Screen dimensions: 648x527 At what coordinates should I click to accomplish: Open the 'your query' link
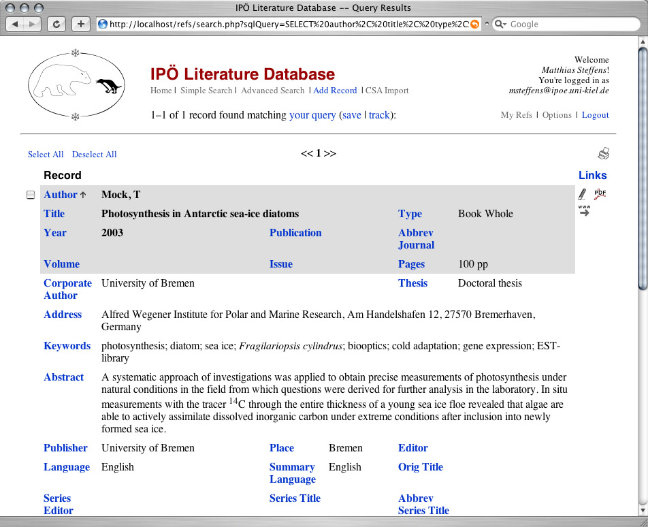tap(312, 115)
